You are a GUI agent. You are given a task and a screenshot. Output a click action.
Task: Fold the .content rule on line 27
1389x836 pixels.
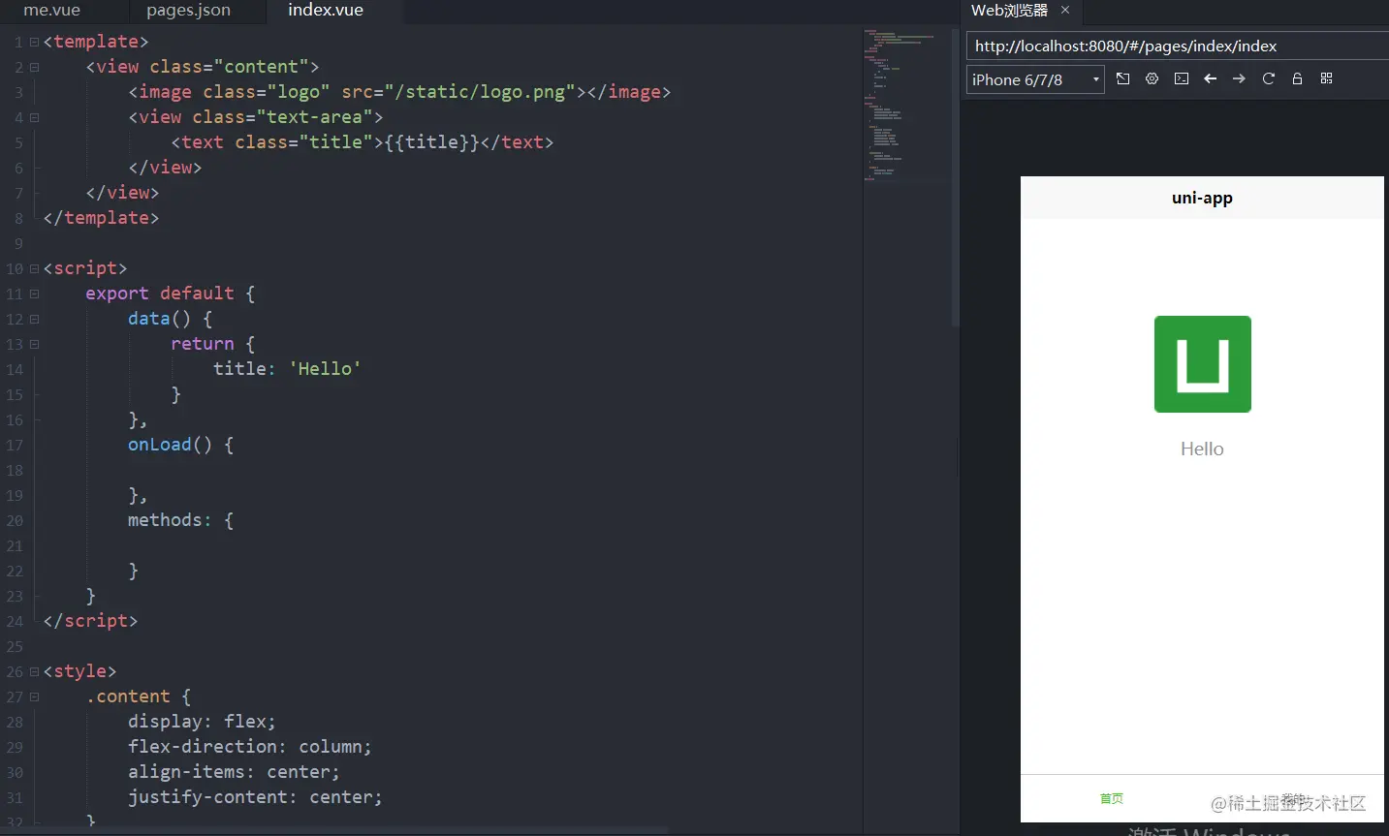click(34, 697)
